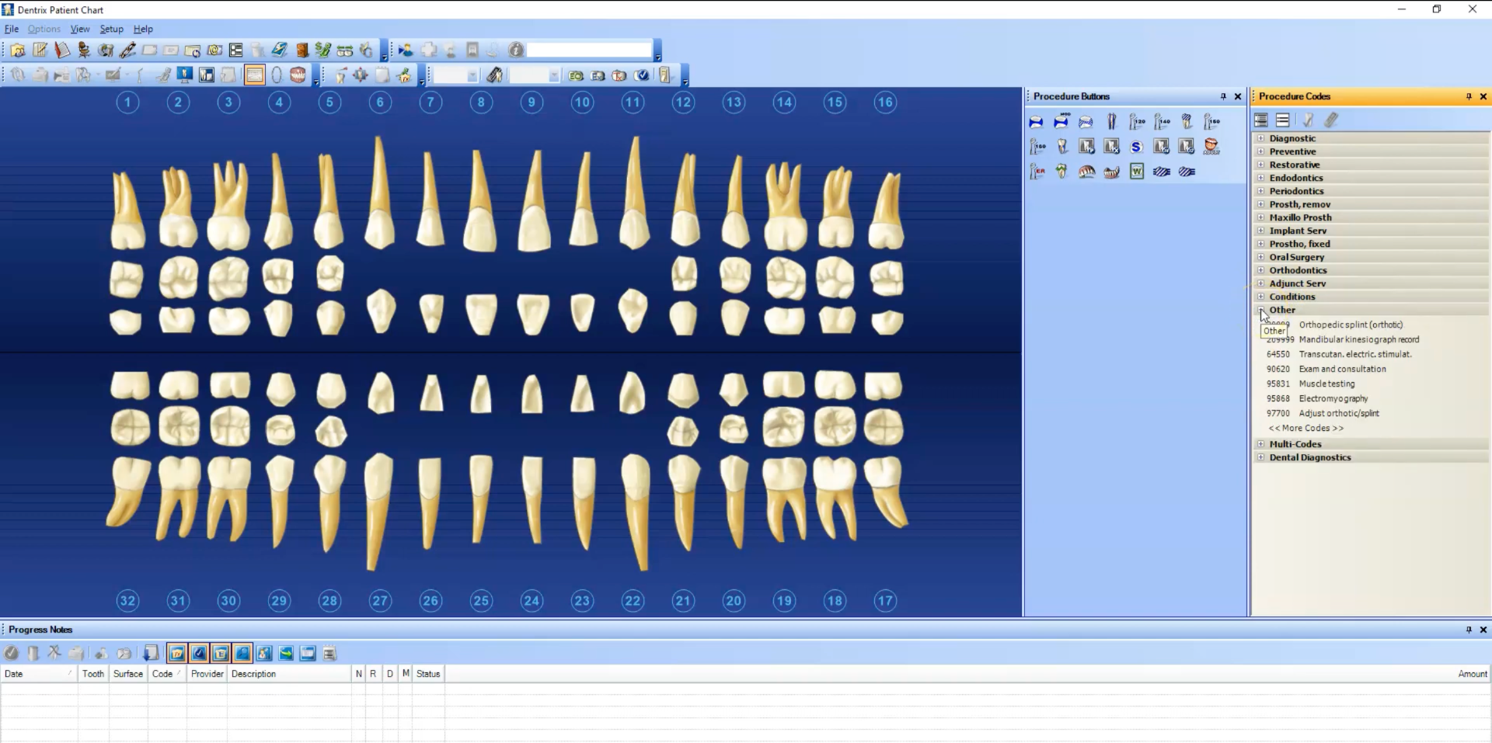Select code 97700 Adjust orthotic/splint

coord(1338,413)
